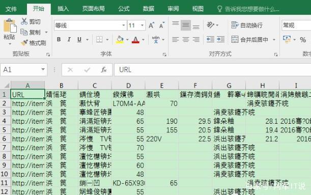Open clipboard group dialog launcher
The height and width of the screenshot is (195, 311).
click(x=48, y=54)
